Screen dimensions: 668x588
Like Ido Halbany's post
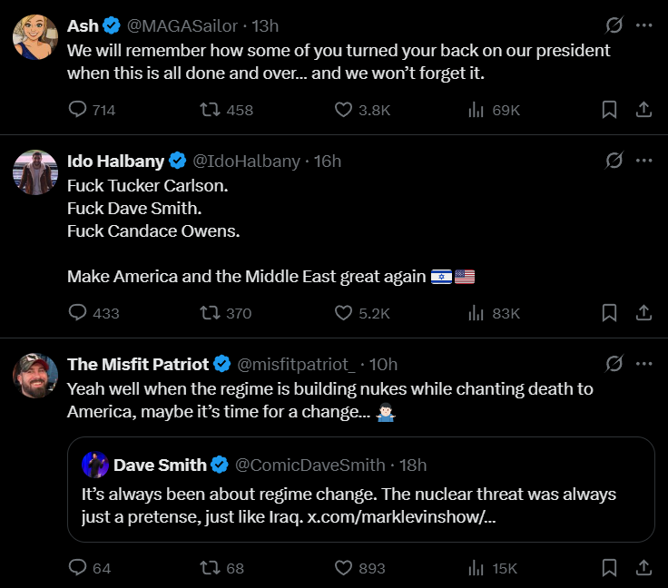coord(343,313)
